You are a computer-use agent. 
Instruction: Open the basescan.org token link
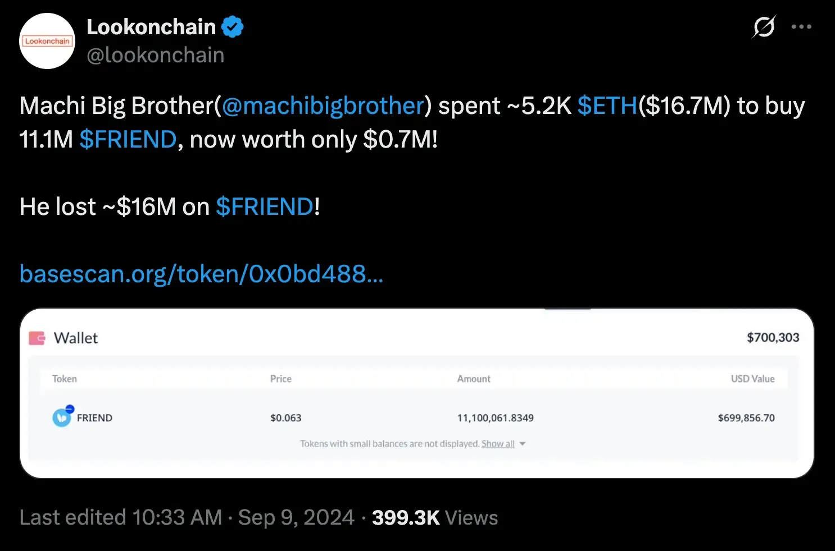201,274
